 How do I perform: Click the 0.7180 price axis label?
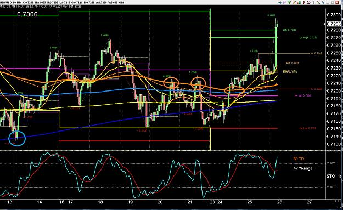tap(334, 106)
